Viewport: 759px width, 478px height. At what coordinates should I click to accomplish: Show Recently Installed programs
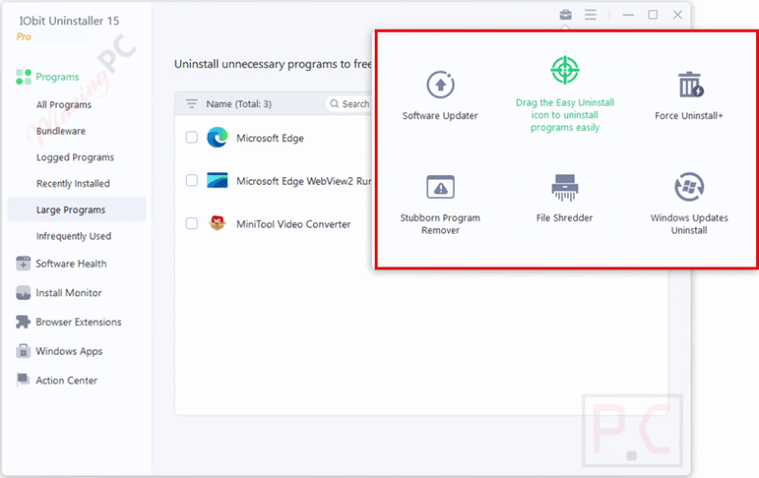tap(73, 184)
